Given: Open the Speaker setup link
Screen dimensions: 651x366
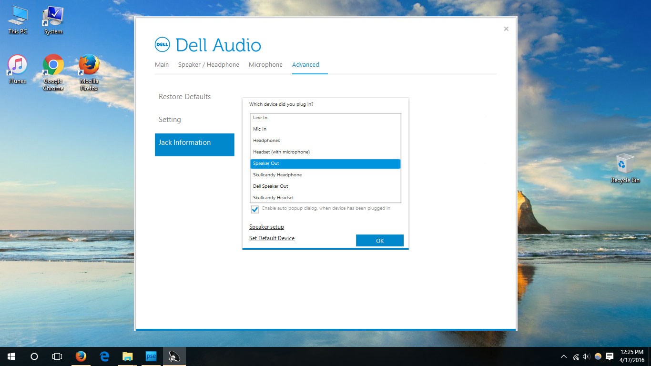Looking at the screenshot, I should [x=266, y=227].
